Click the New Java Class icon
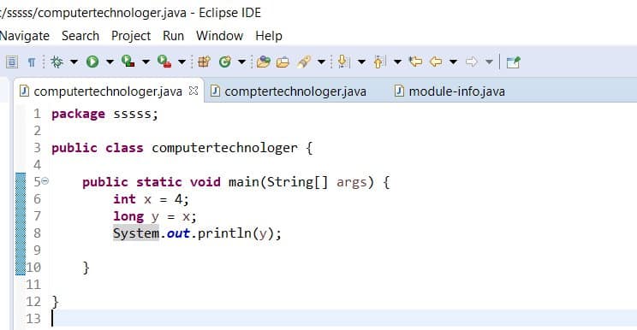Screen dimensions: 637x330 pos(224,62)
